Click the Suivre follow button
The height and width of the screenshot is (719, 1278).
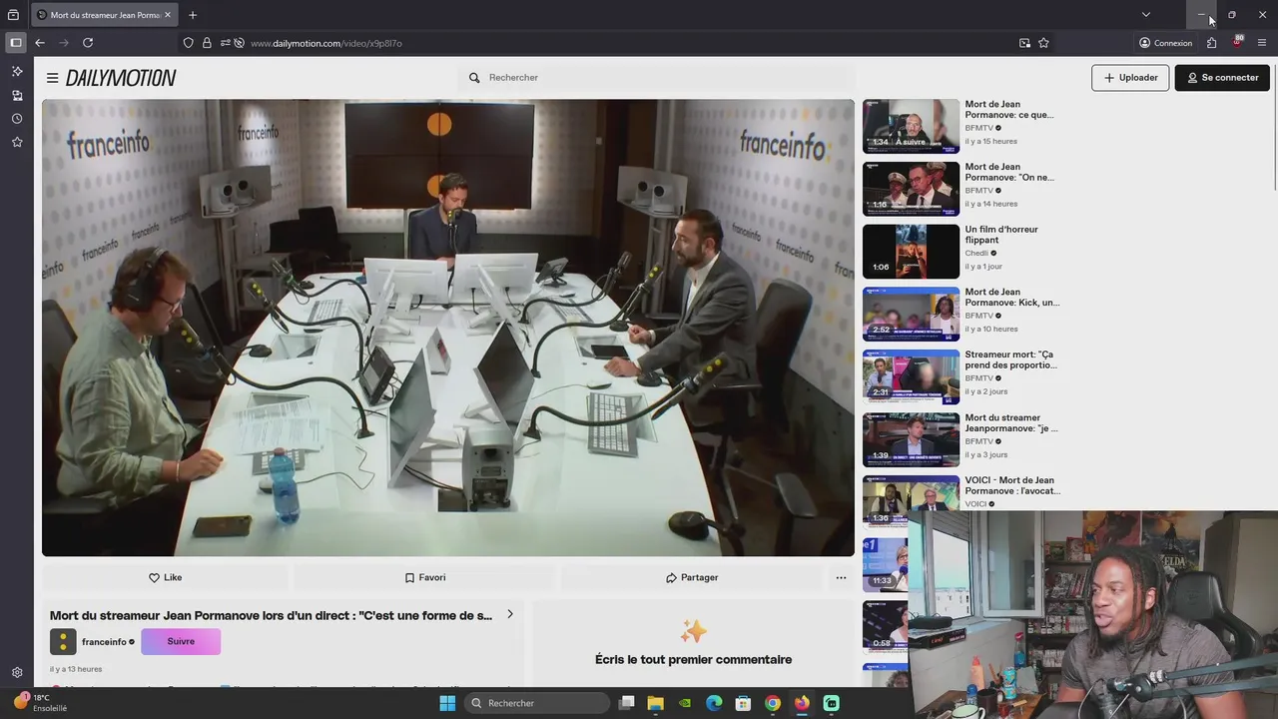pos(181,641)
